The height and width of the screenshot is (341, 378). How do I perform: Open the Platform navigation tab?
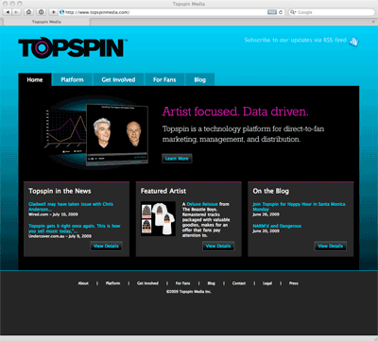(72, 79)
